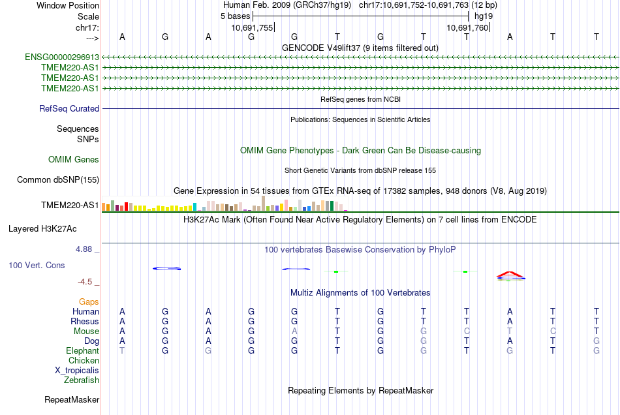Open Multiz Alignments of 100 Vertebrates title
This screenshot has height=415, width=620.
coord(360,292)
